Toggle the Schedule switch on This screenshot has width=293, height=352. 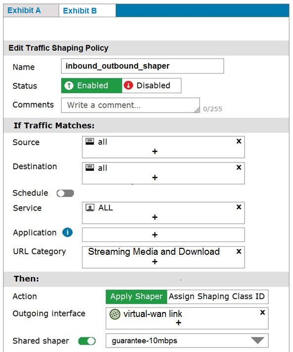tap(65, 194)
